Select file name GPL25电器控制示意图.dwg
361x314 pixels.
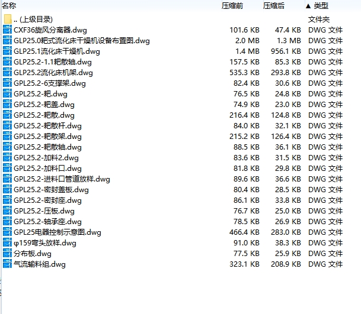coord(57,232)
